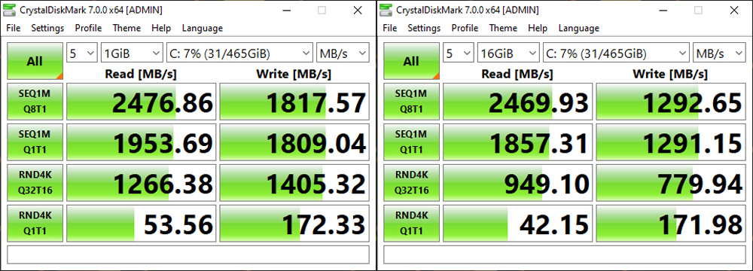Image resolution: width=753 pixels, height=271 pixels.
Task: Click read result 2469.93
Action: [x=518, y=102]
